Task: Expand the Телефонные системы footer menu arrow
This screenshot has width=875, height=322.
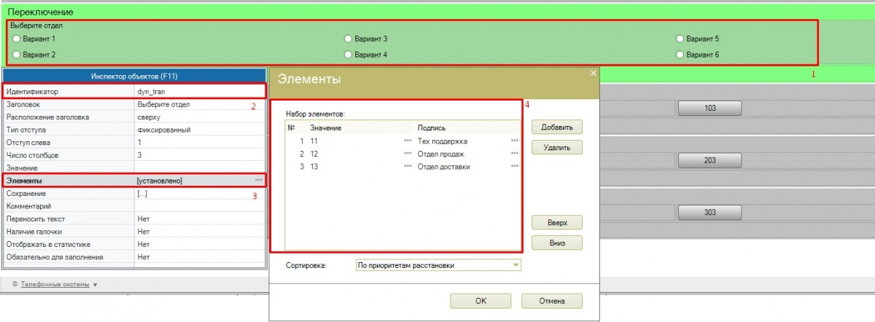Action: tap(95, 285)
